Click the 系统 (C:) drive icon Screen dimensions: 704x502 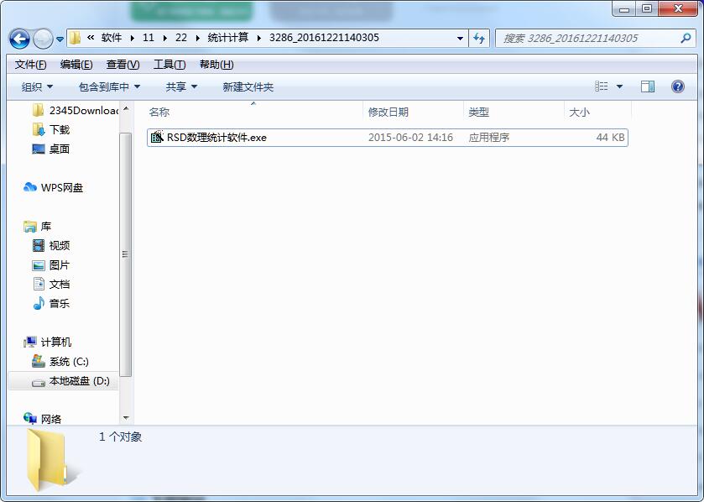coord(39,361)
